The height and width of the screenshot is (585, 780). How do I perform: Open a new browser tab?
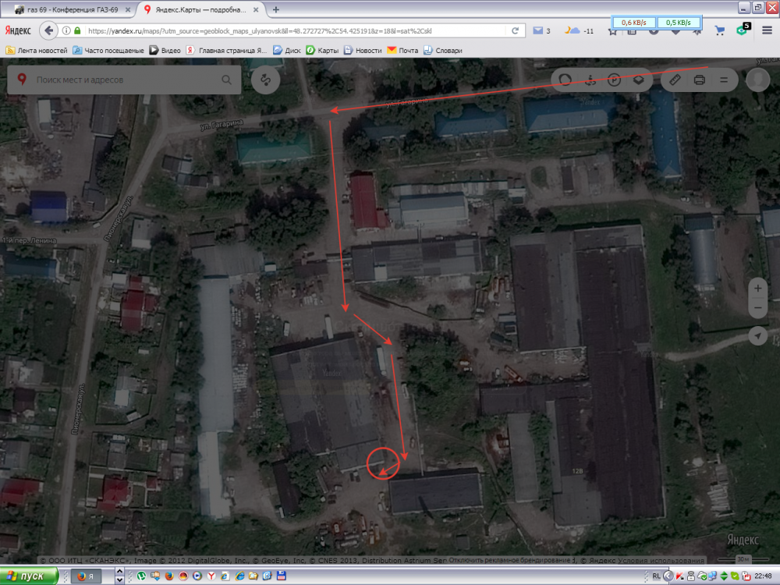pos(275,9)
